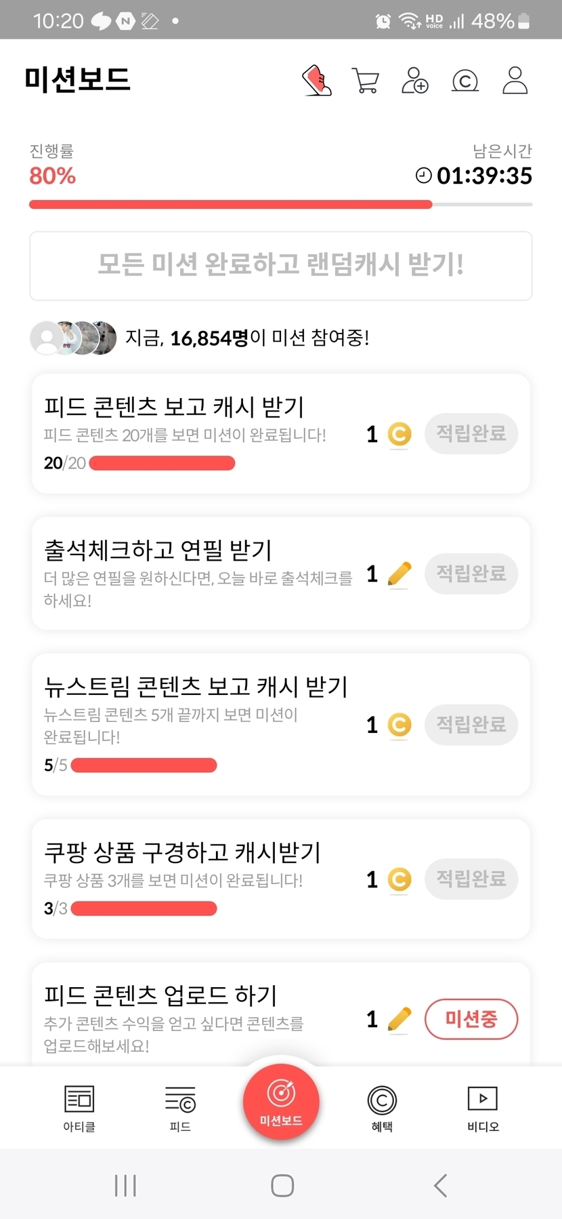Tap the Android recent apps button
Viewport: 562px width, 1219px height.
(x=125, y=1185)
